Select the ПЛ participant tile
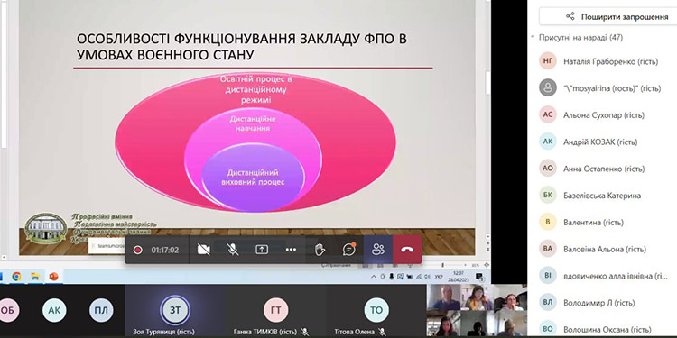 (101, 310)
